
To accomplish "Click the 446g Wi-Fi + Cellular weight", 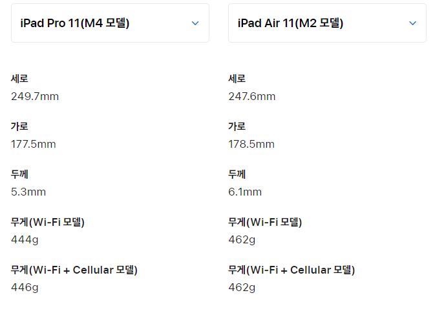I will pyautogui.click(x=25, y=288).
